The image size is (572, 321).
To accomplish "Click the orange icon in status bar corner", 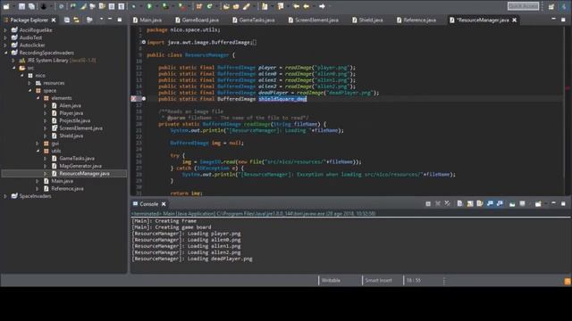I will coord(568,281).
